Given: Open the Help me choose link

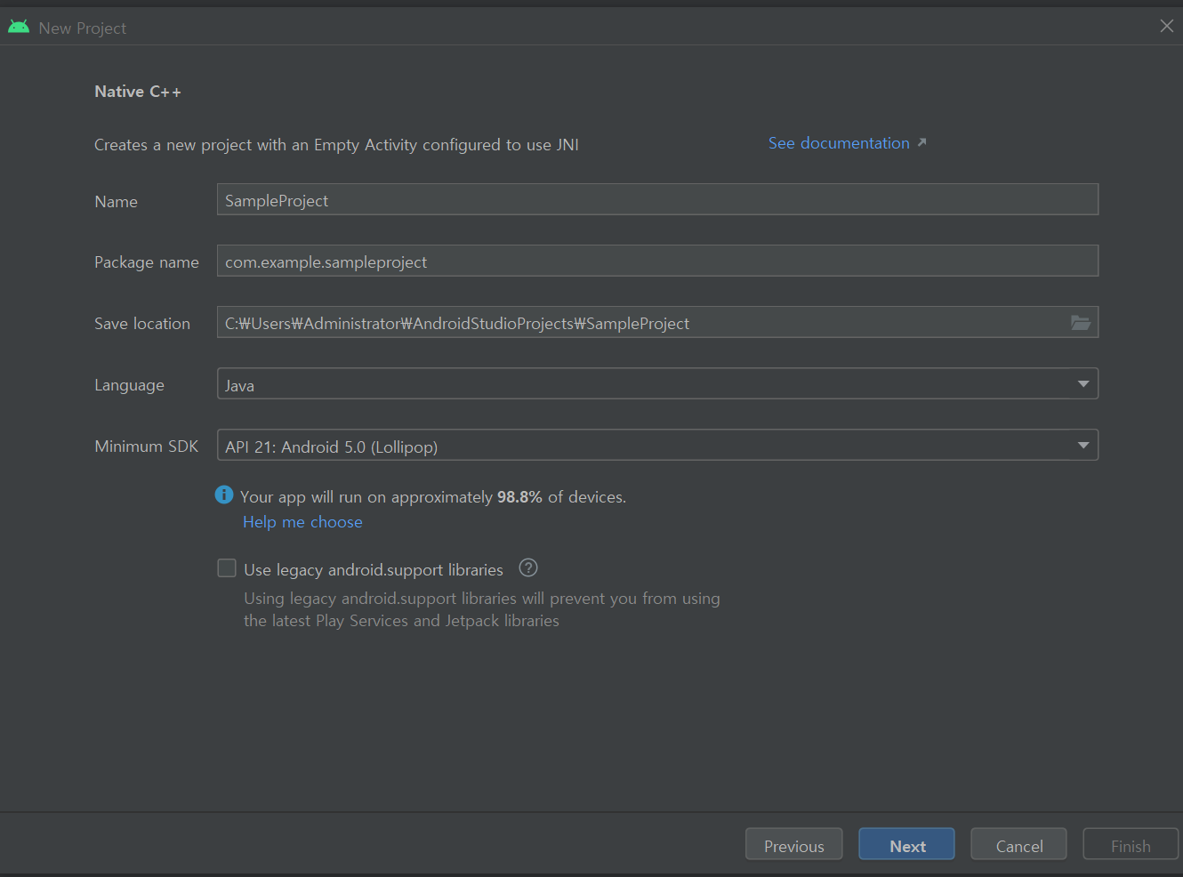Looking at the screenshot, I should pos(302,522).
